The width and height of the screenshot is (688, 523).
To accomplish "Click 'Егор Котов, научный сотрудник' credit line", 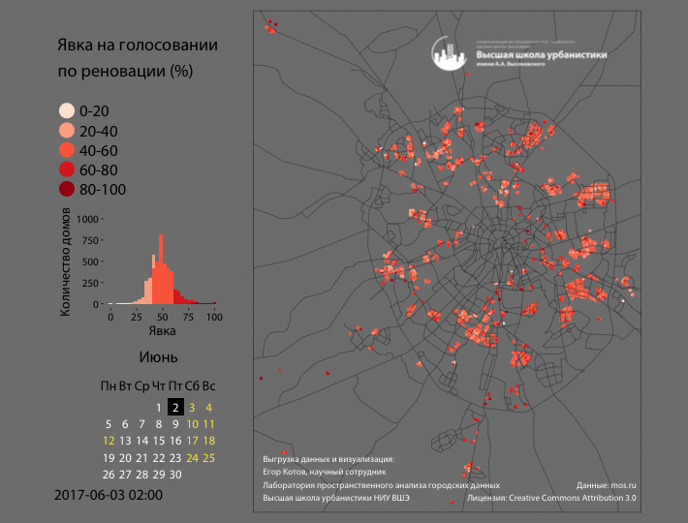I will point(325,472).
